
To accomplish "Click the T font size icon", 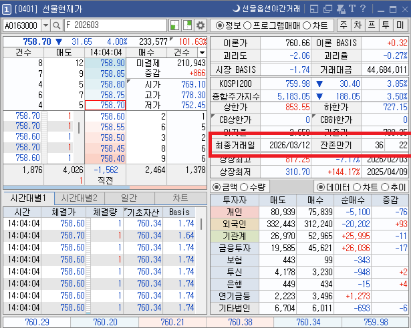I will point(352,9).
